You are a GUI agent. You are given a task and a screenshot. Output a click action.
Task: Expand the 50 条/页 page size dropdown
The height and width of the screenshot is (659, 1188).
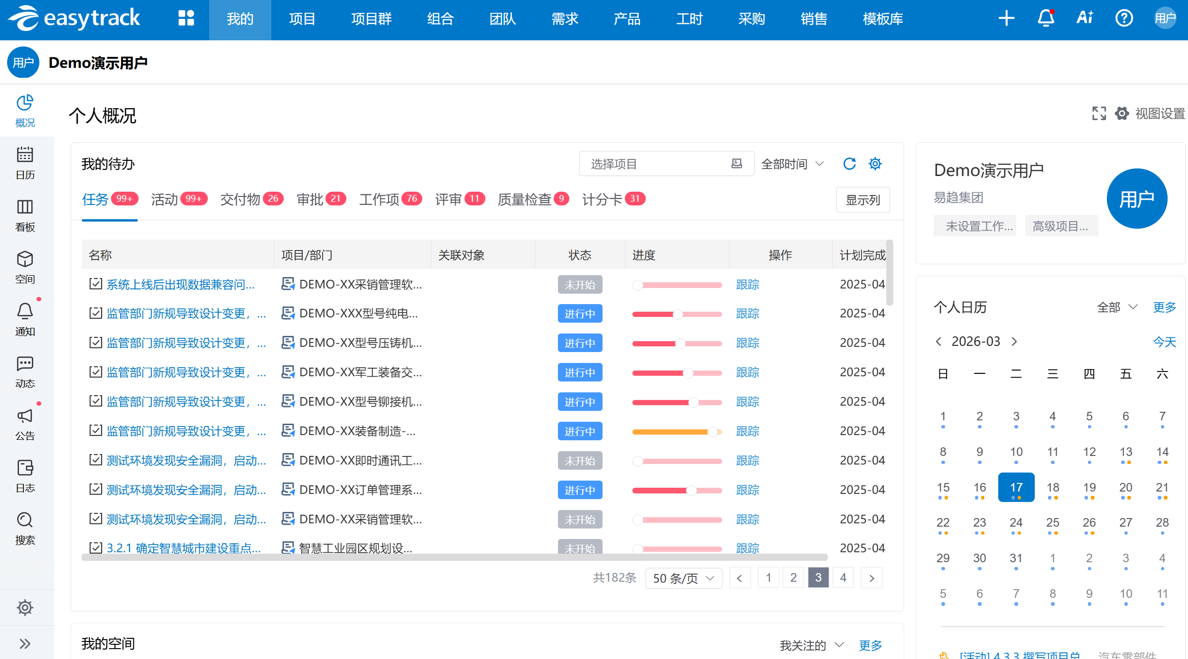[683, 578]
